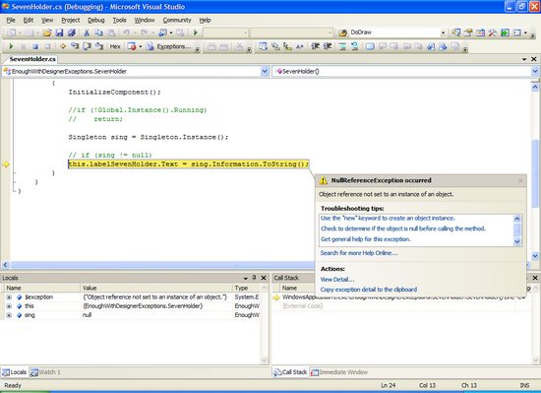Click the View Detail... action link
Viewport: 541px width, 393px height.
[337, 280]
